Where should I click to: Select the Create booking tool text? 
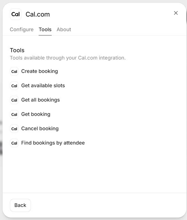click(x=40, y=71)
